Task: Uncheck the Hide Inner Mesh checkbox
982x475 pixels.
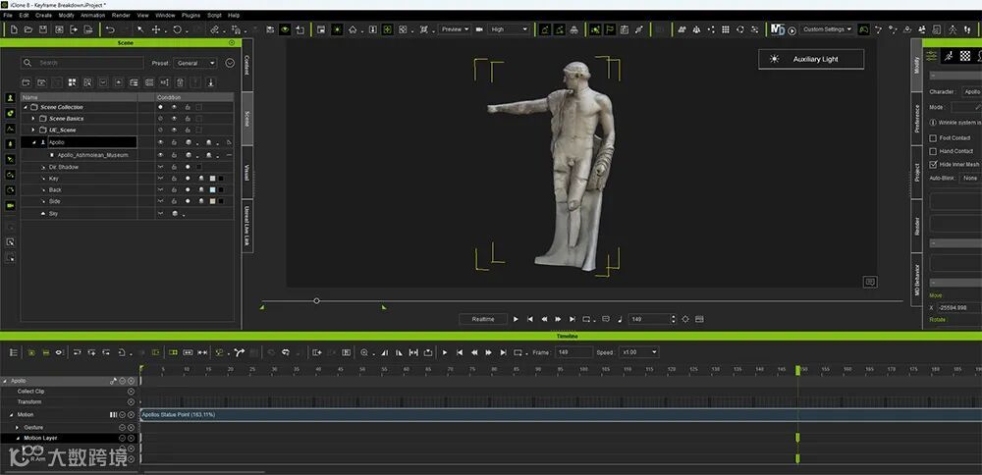Action: click(x=933, y=164)
